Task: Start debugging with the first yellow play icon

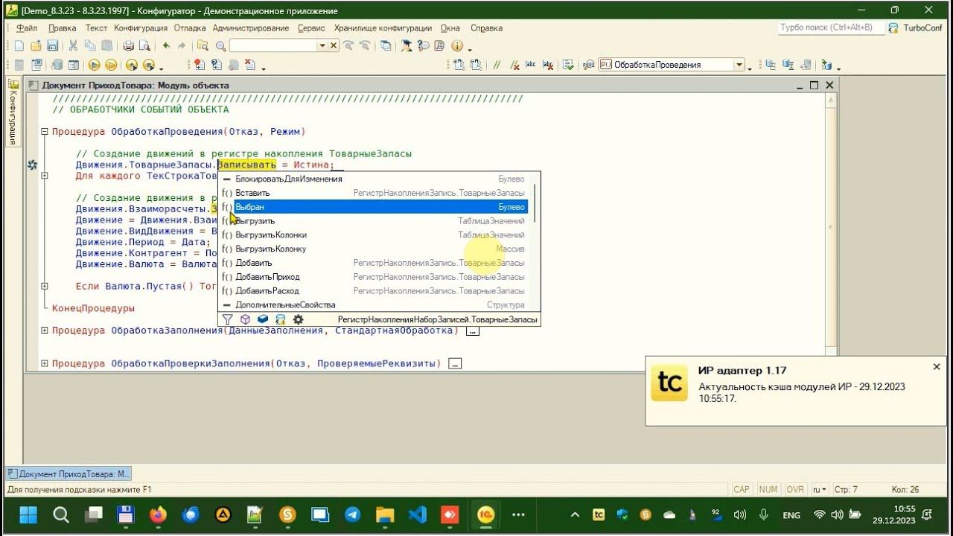Action: coord(95,65)
